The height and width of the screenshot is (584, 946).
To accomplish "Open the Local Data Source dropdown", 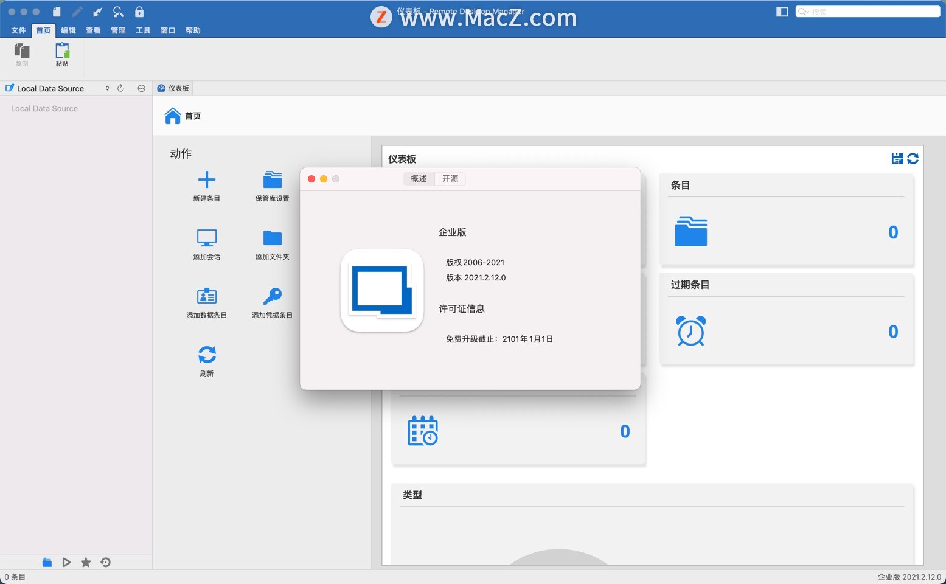I will (x=57, y=88).
